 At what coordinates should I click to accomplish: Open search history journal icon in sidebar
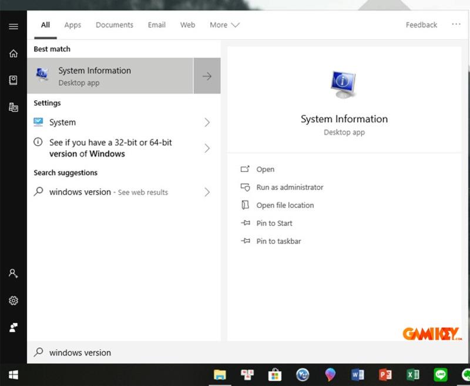(x=13, y=80)
